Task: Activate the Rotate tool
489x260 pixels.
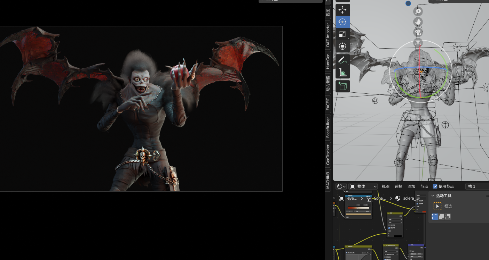Action: click(342, 22)
